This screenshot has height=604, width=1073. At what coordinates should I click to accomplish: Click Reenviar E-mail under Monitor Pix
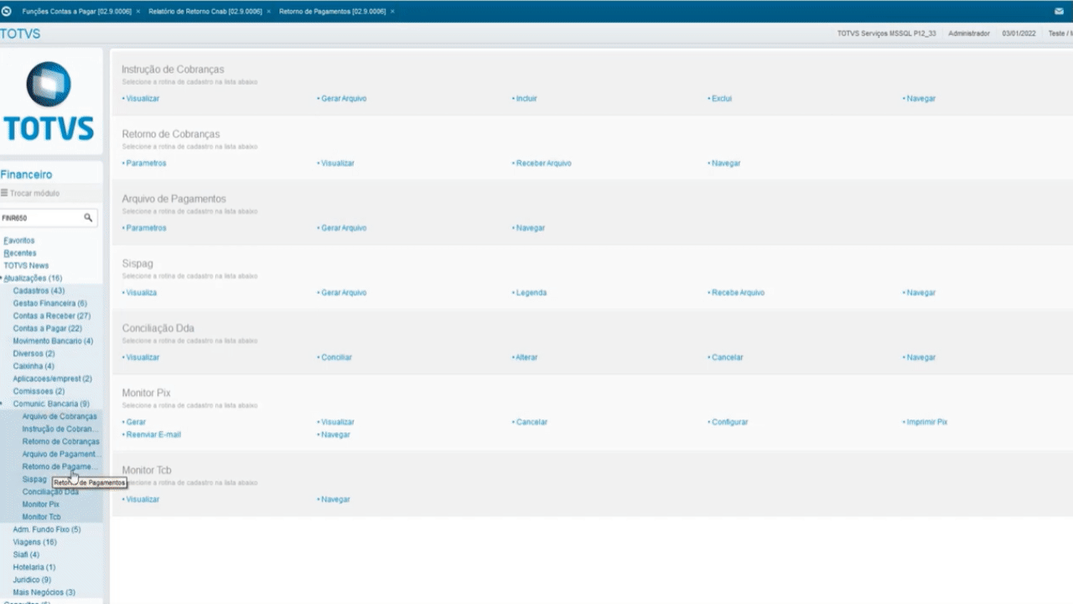pyautogui.click(x=152, y=435)
